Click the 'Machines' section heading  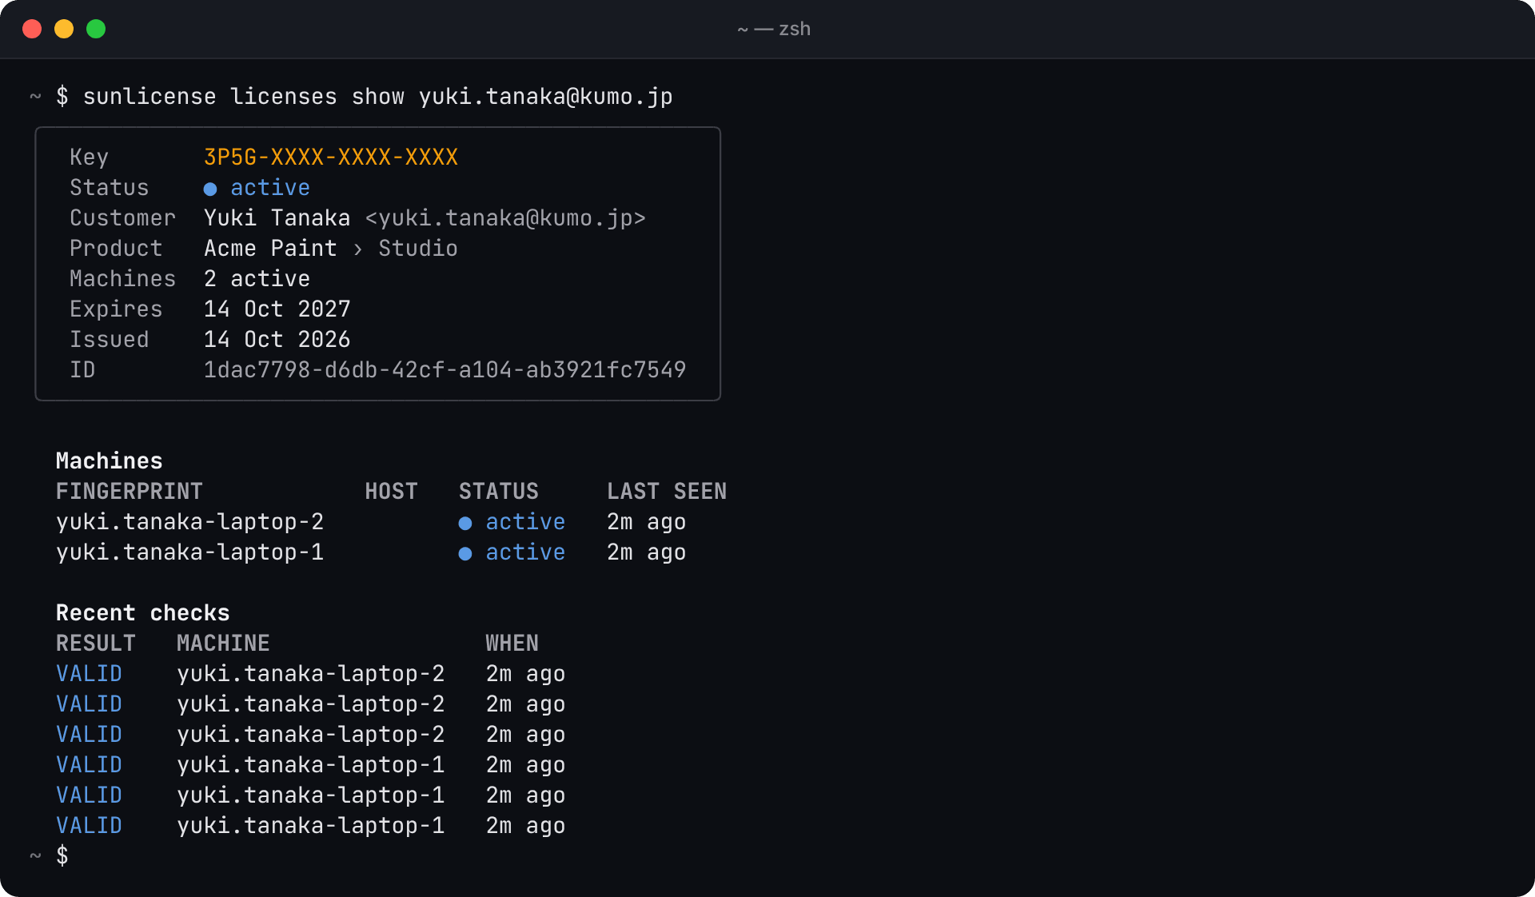point(110,461)
